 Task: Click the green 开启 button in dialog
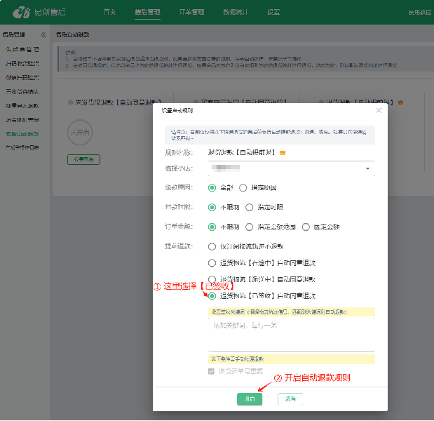coord(249,399)
